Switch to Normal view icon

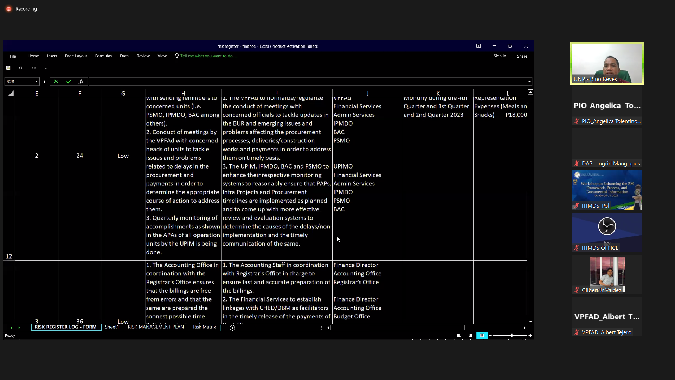point(459,336)
